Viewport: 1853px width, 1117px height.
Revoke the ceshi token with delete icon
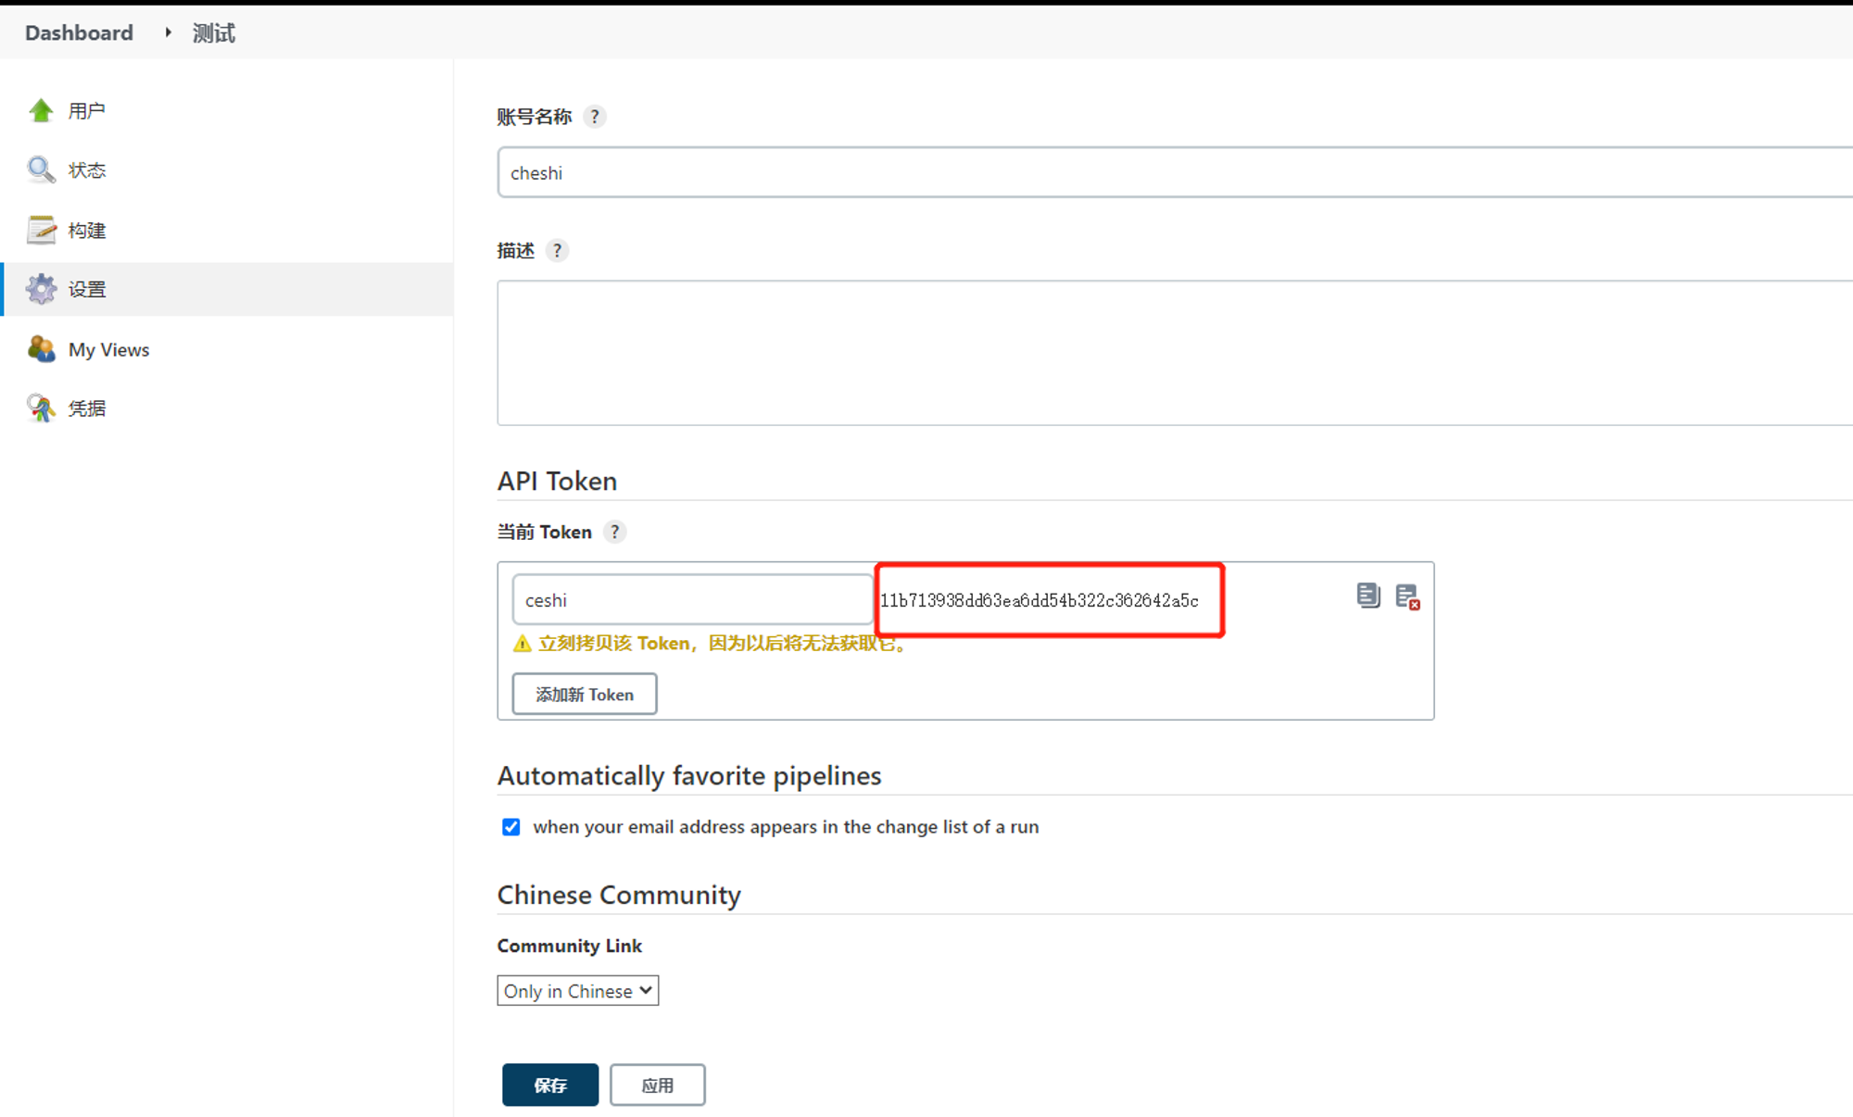1407,596
